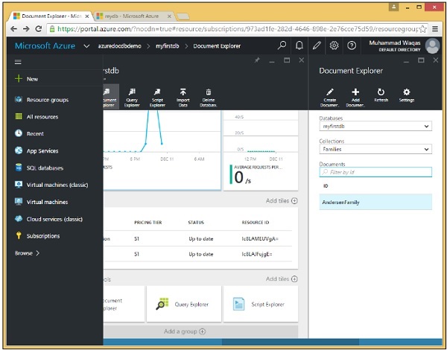Select Resource groups in the sidebar

(47, 100)
